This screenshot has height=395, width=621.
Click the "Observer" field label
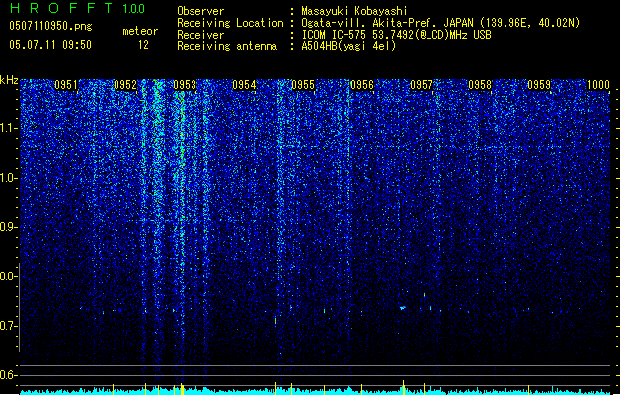tap(200, 11)
